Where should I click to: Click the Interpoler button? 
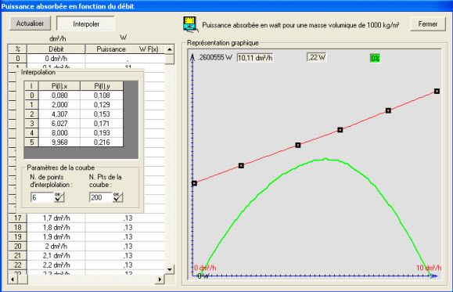[x=86, y=23]
